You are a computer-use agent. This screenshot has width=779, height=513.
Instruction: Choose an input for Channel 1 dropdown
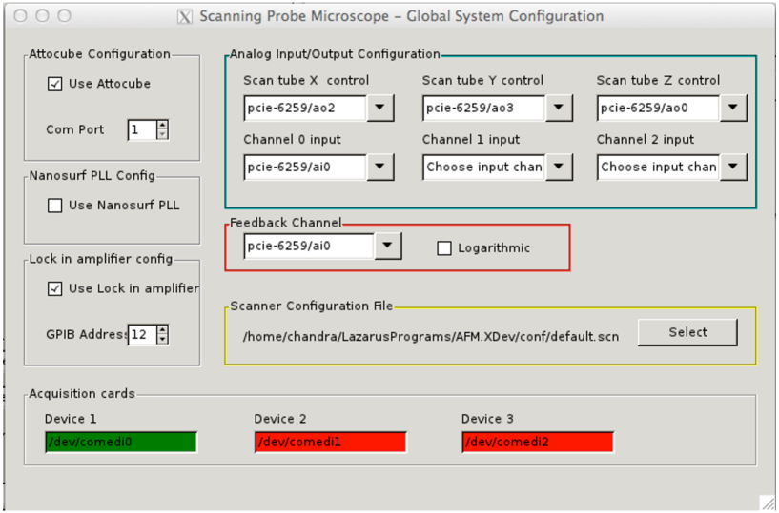click(x=559, y=167)
